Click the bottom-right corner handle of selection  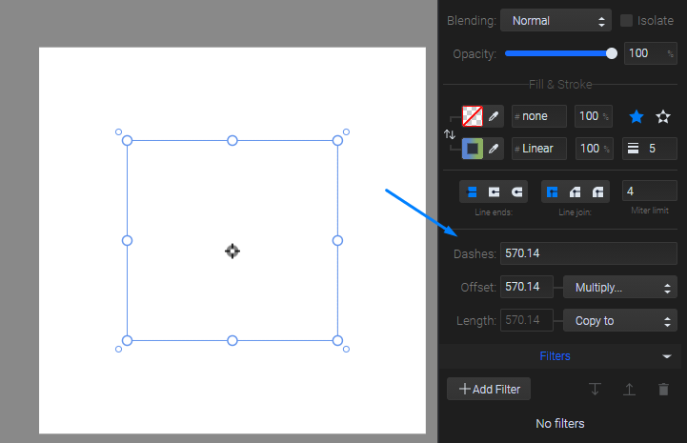click(337, 340)
